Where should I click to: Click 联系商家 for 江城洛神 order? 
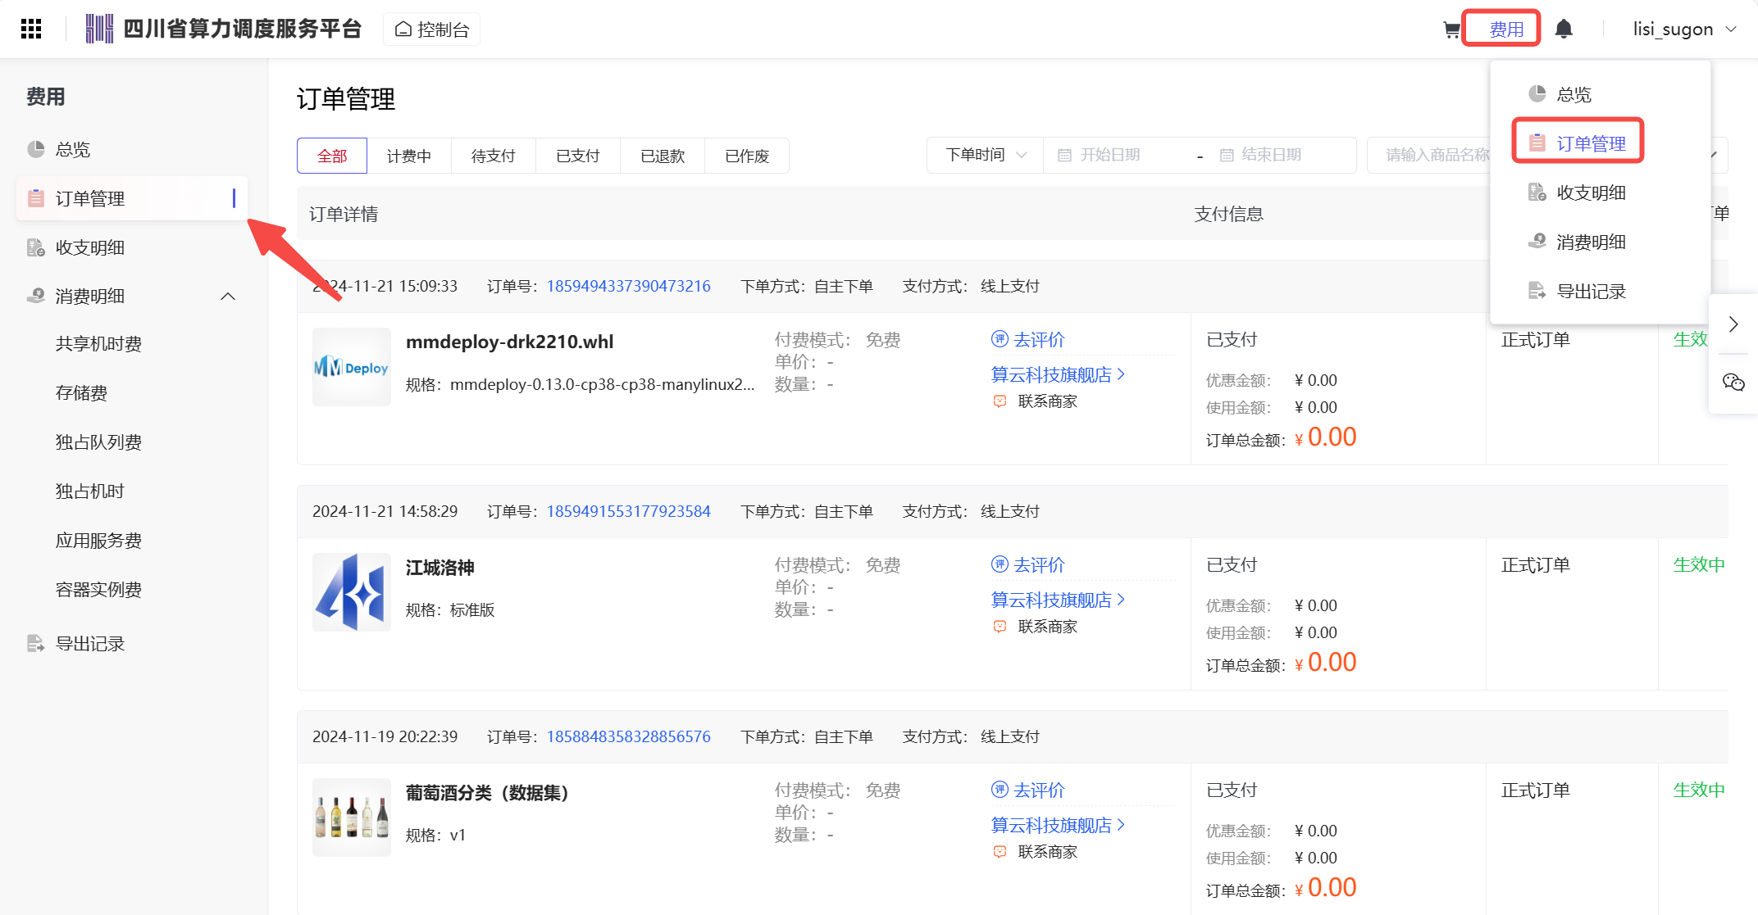pyautogui.click(x=1036, y=627)
